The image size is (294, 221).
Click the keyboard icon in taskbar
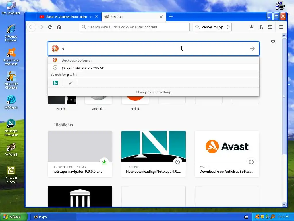246,217
